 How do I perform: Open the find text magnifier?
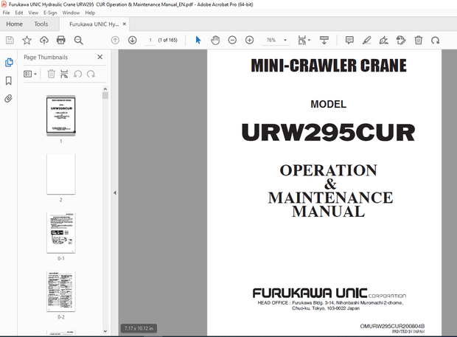(x=78, y=41)
